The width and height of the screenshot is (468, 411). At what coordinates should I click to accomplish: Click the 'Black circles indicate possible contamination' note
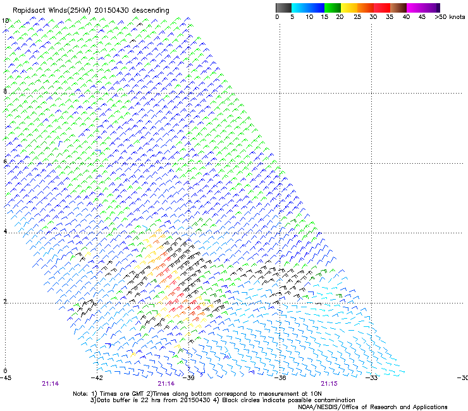pos(289,400)
